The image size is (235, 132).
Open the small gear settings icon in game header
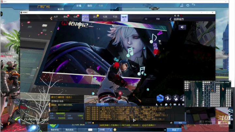(x=178, y=16)
